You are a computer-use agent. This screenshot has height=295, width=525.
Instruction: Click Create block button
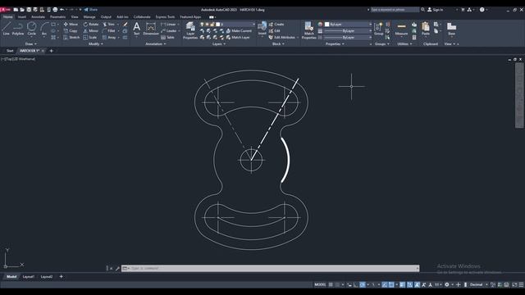276,24
